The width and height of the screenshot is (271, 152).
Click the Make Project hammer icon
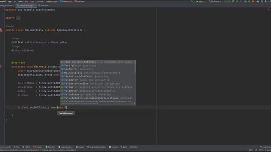[191, 1]
